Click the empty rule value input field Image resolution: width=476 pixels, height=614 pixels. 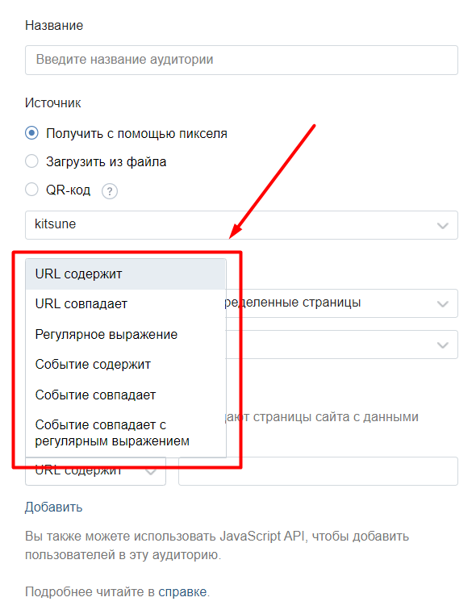pos(318,471)
